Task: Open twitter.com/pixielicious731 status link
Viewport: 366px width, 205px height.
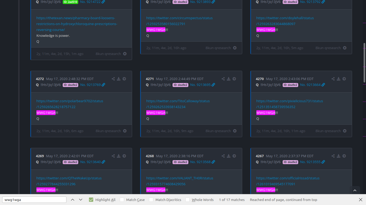Action: tap(289, 104)
